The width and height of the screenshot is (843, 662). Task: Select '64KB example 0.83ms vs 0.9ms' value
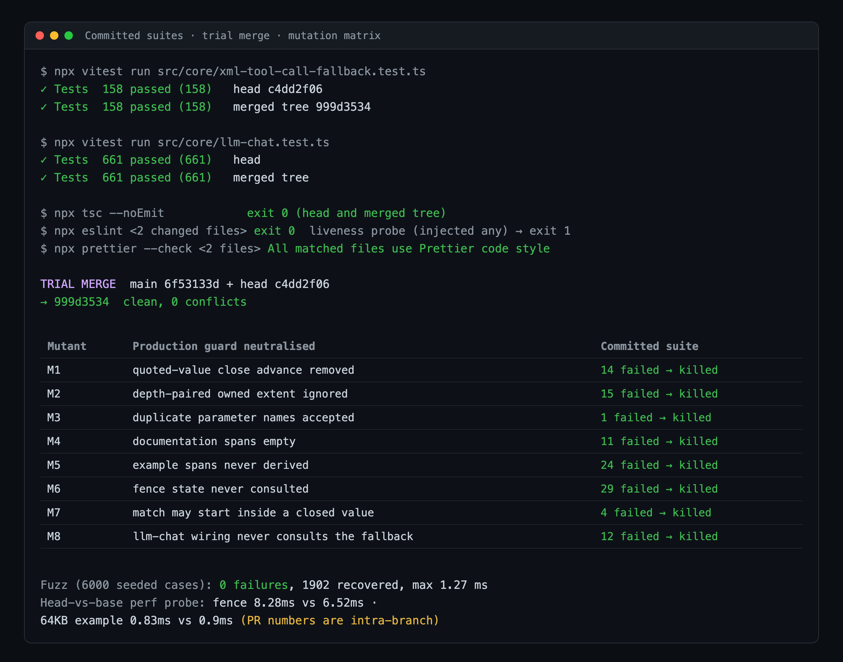[x=136, y=620]
